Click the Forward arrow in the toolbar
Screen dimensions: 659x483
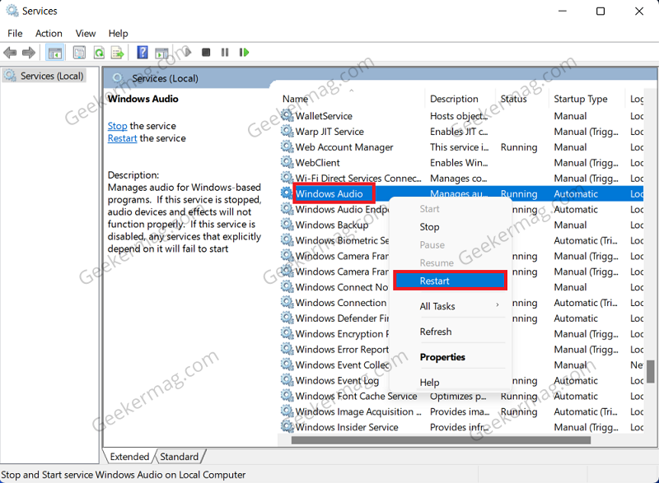(29, 53)
